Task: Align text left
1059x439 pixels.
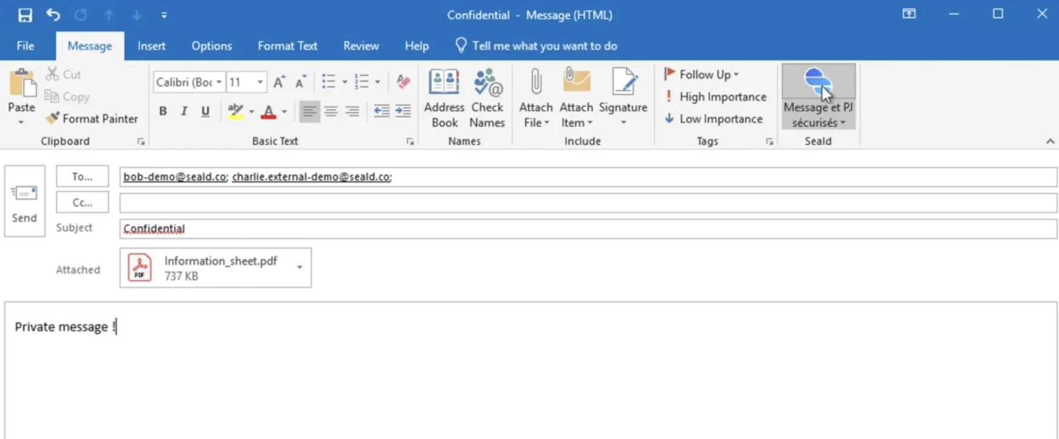Action: coord(309,111)
